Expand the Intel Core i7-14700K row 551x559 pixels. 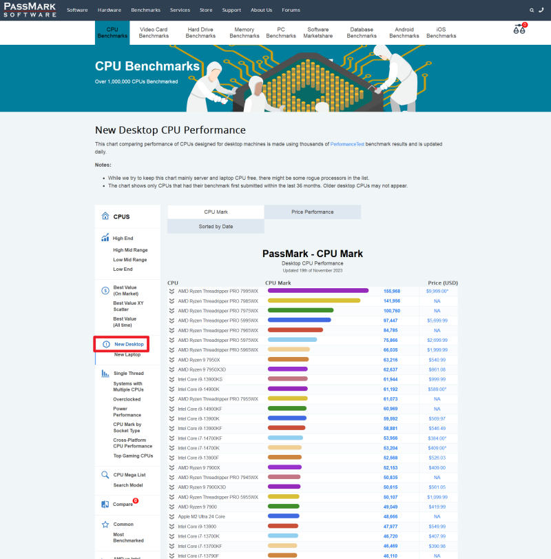coord(171,448)
